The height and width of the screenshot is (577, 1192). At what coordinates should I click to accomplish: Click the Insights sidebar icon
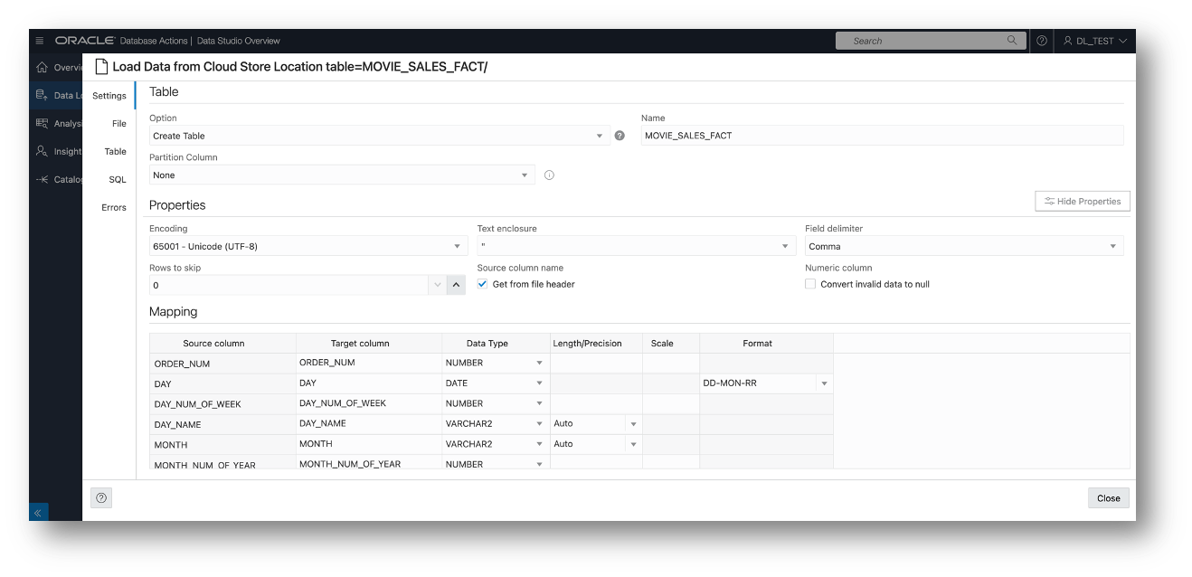pyautogui.click(x=41, y=151)
